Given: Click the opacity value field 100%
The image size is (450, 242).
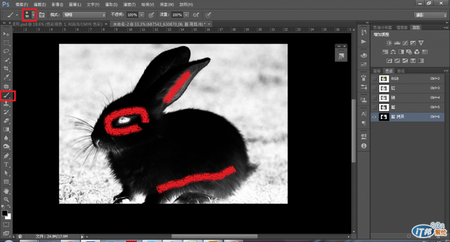Looking at the screenshot, I should 132,15.
